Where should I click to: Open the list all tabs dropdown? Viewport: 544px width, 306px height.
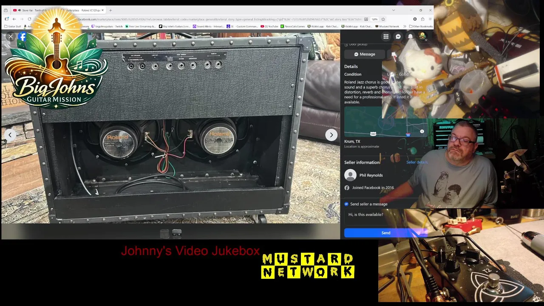(x=394, y=10)
